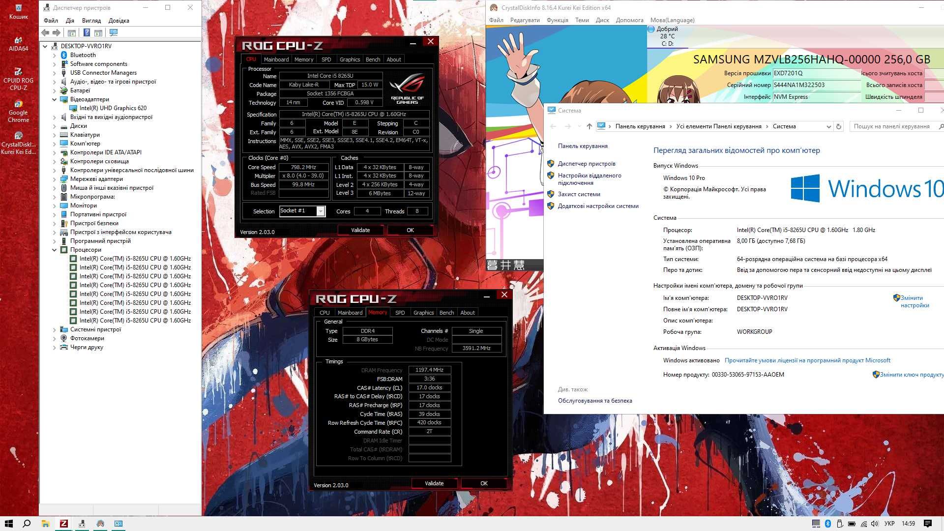
Task: Collapse DESKTOP-VVRO1RV root node
Action: [x=45, y=46]
